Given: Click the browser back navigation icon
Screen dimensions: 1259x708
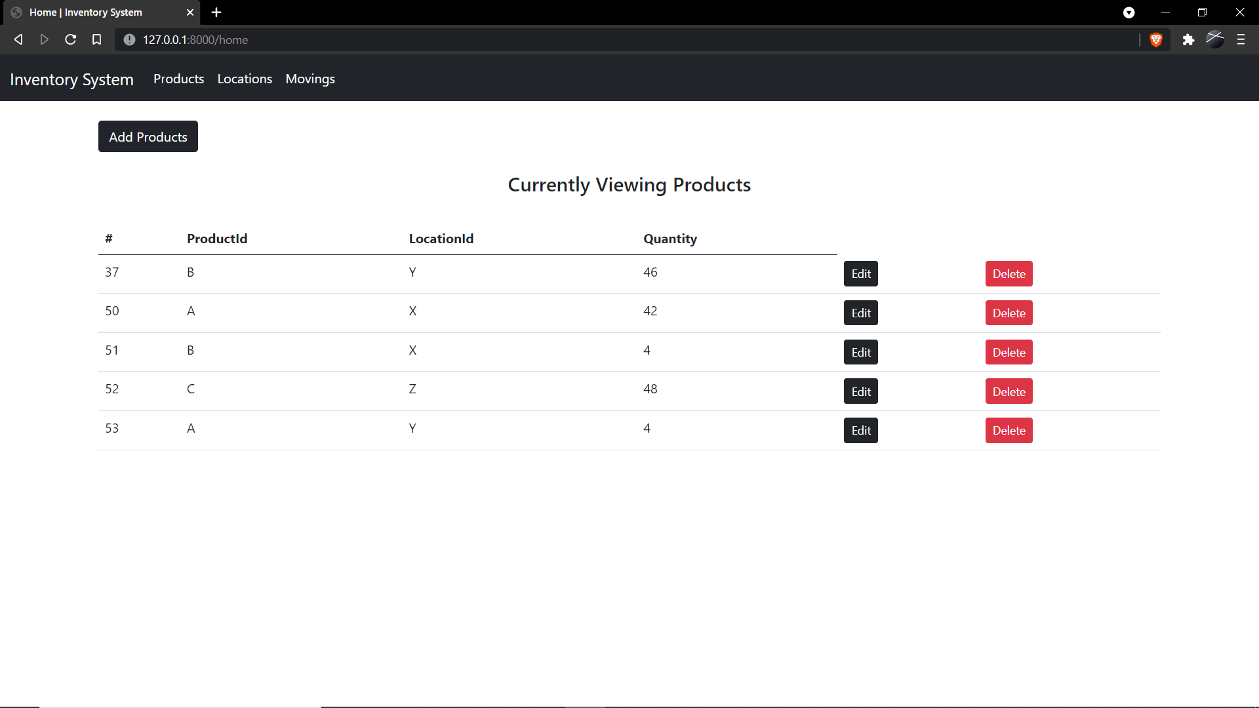Looking at the screenshot, I should click(18, 39).
